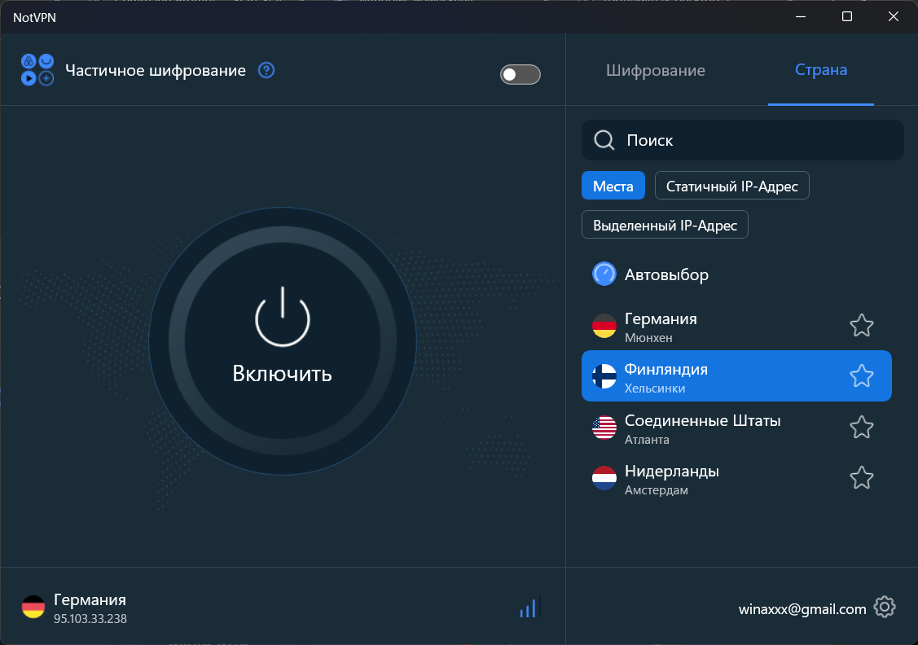Click the Netherlands flag next to Амстердам

point(604,478)
